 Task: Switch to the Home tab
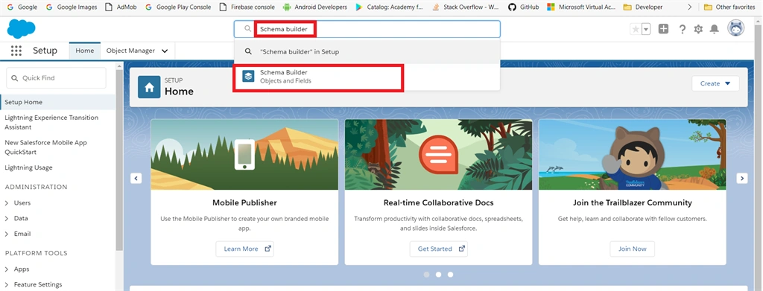pos(85,51)
